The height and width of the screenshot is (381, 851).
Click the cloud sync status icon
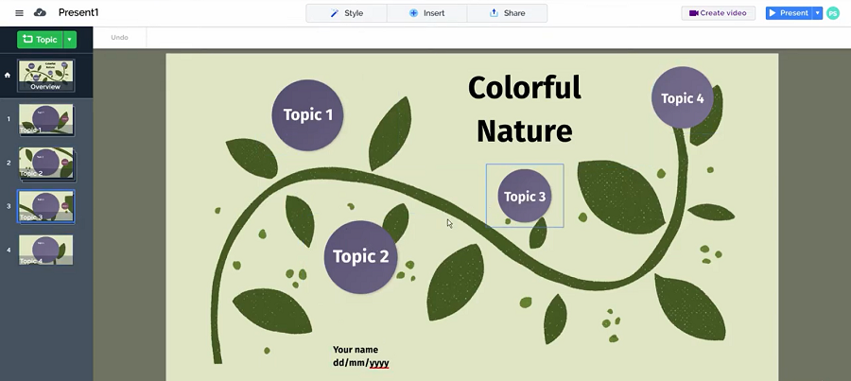click(x=40, y=13)
